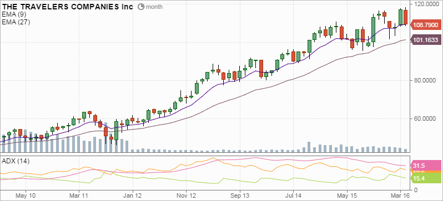Select THE TRAVELERS COMPANIES Inc title

click(x=67, y=7)
